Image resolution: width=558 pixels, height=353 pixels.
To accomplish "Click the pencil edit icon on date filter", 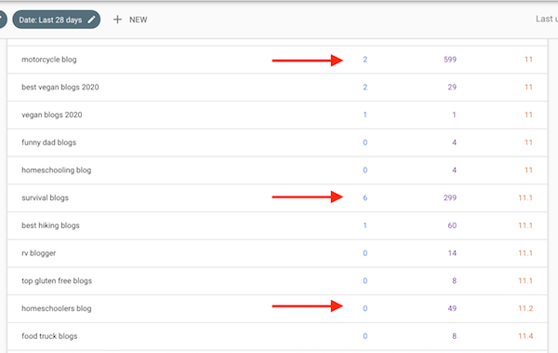I will coord(91,20).
